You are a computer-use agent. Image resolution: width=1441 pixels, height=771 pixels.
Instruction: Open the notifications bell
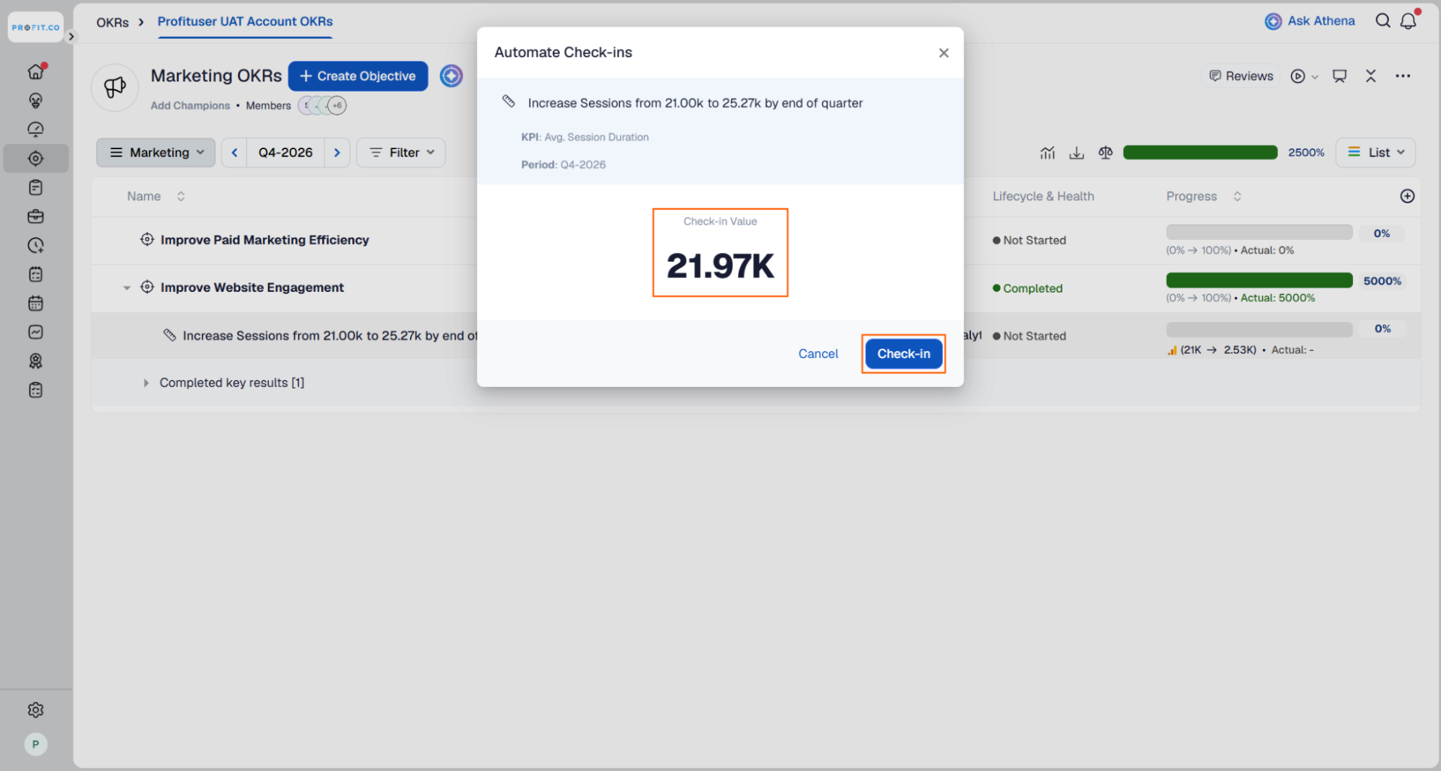tap(1409, 21)
